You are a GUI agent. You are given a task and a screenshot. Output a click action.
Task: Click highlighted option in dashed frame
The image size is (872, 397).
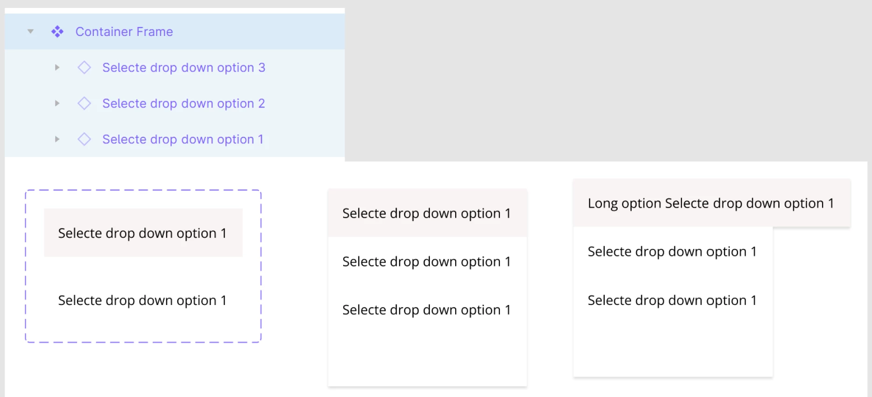tap(143, 233)
